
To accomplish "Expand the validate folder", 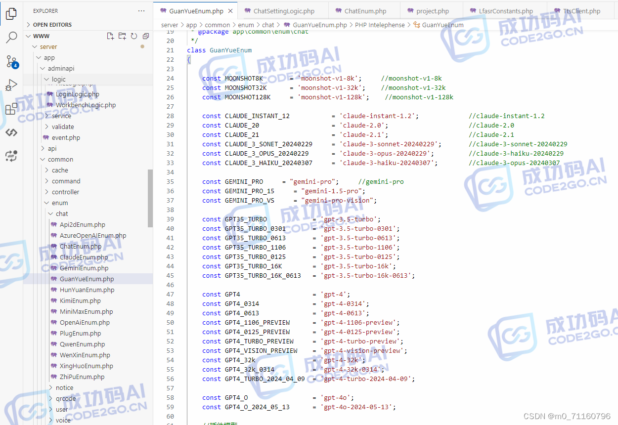I will coord(63,127).
